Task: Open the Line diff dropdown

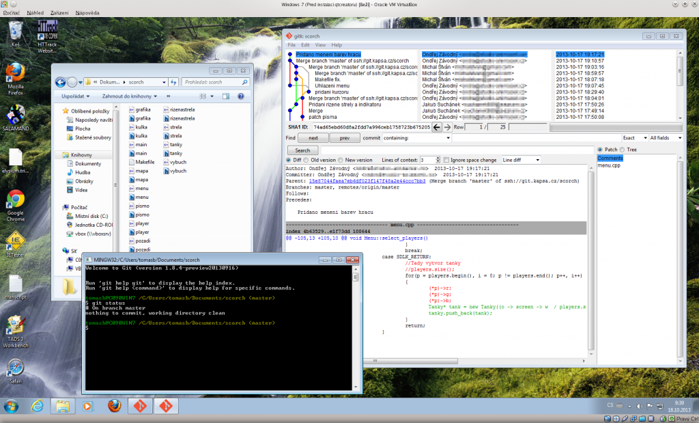Action: 521,160
